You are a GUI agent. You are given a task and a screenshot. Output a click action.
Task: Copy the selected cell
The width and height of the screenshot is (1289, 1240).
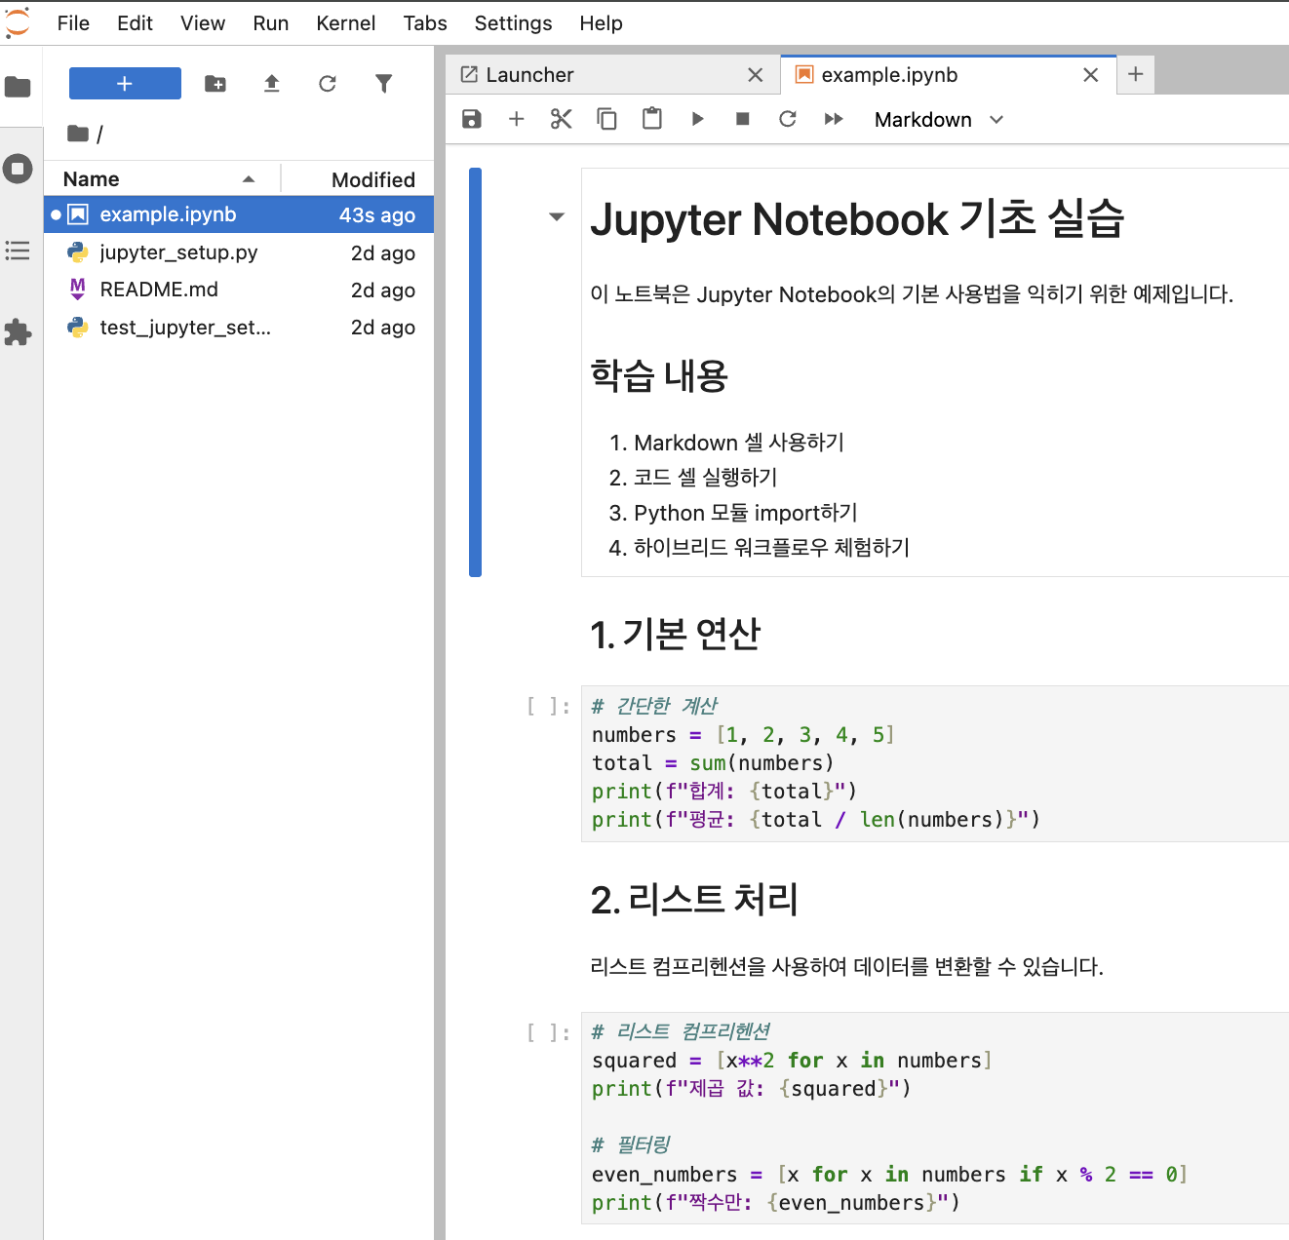(606, 119)
